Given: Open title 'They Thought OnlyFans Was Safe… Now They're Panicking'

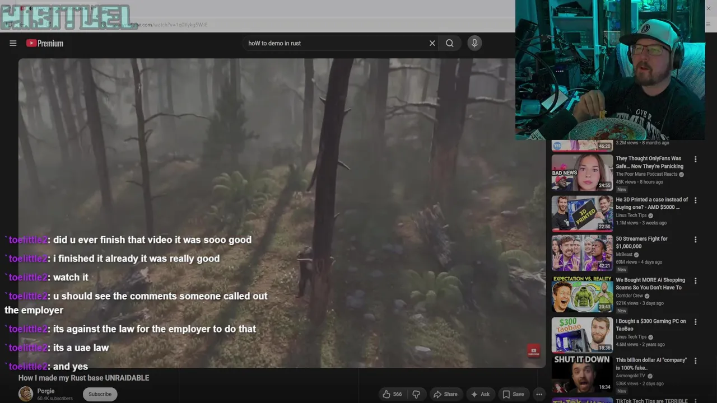Looking at the screenshot, I should (x=650, y=162).
